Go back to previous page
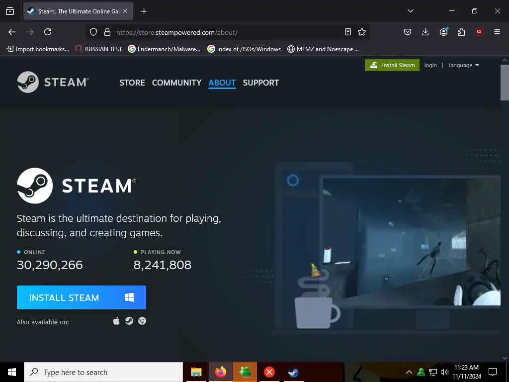This screenshot has width=509, height=382. point(12,32)
